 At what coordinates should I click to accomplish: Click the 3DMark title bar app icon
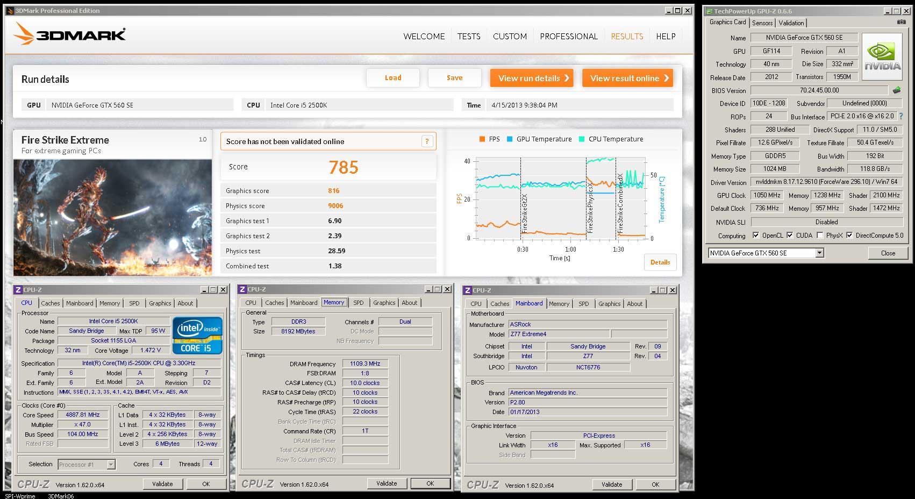coord(10,11)
